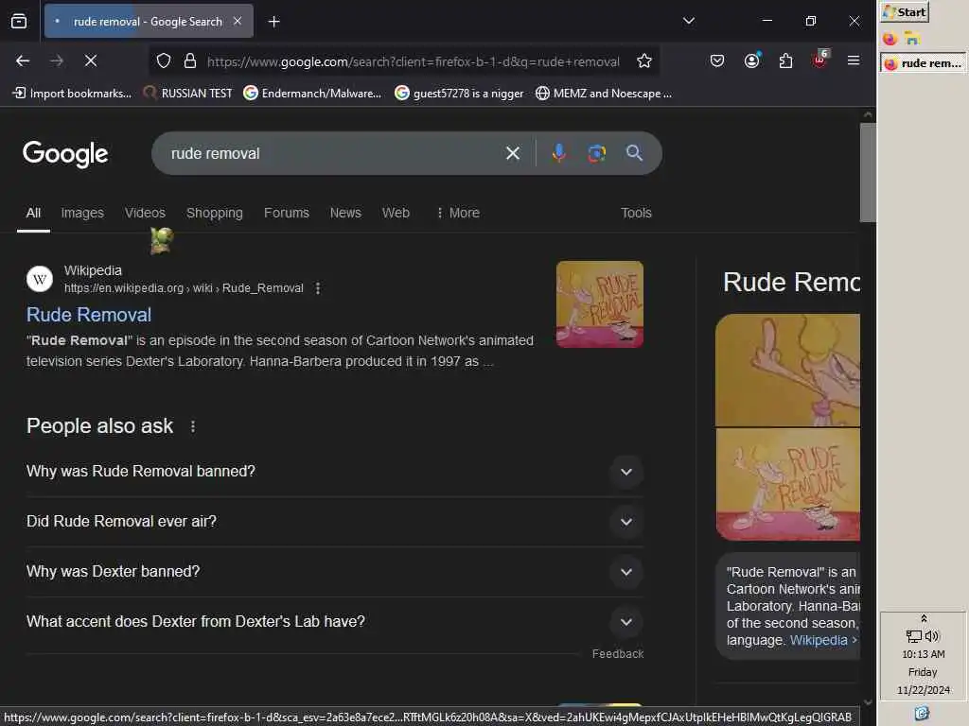Open the extensions puzzle icon
This screenshot has width=969, height=726.
(x=785, y=60)
